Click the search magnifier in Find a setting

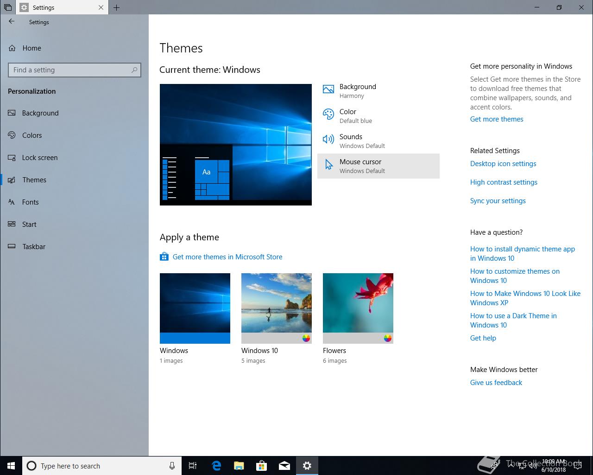coord(134,70)
